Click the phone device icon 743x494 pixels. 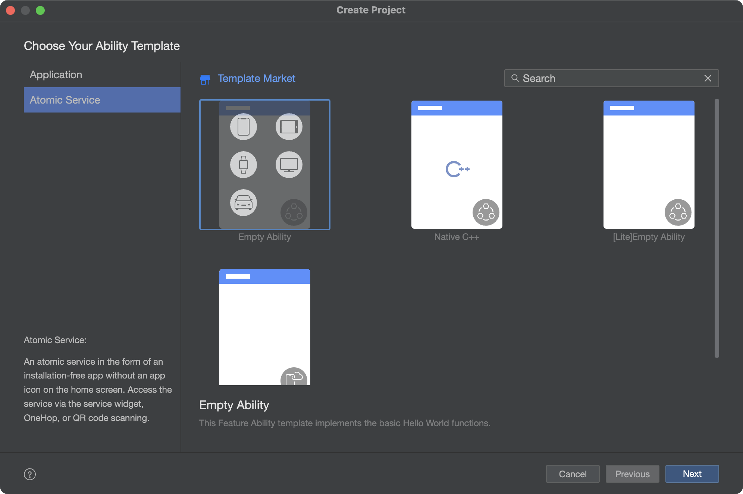(x=244, y=127)
